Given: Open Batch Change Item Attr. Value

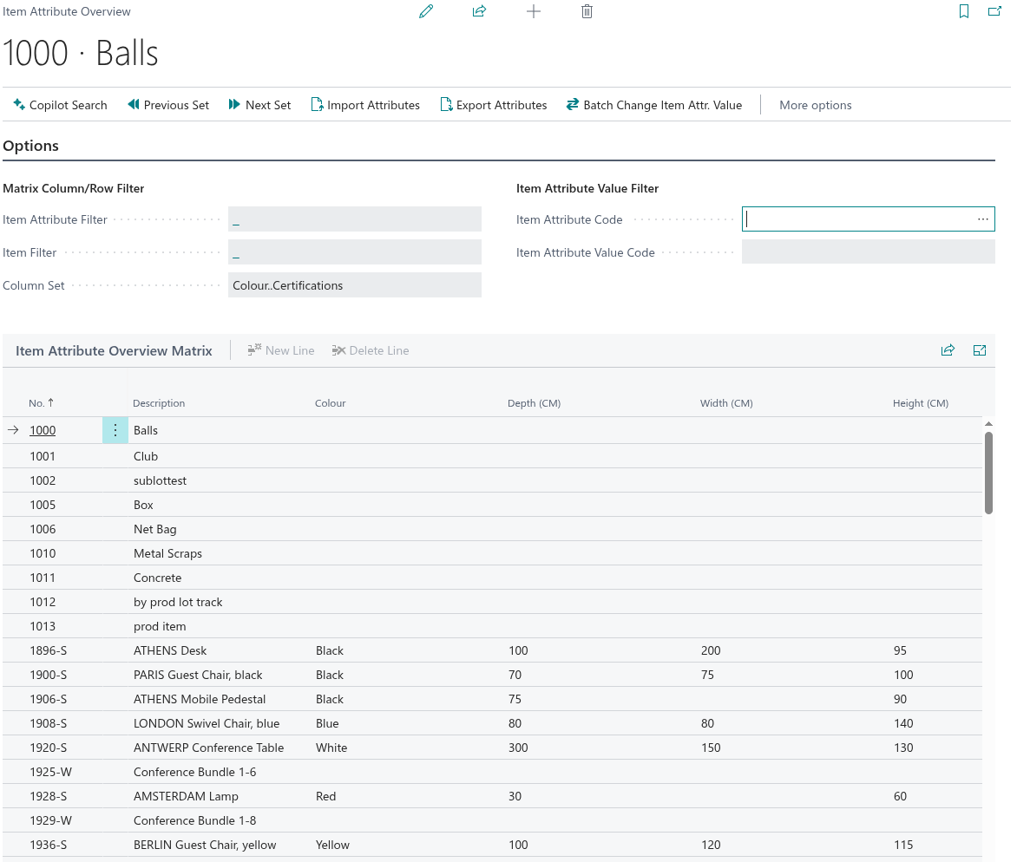Looking at the screenshot, I should [654, 105].
